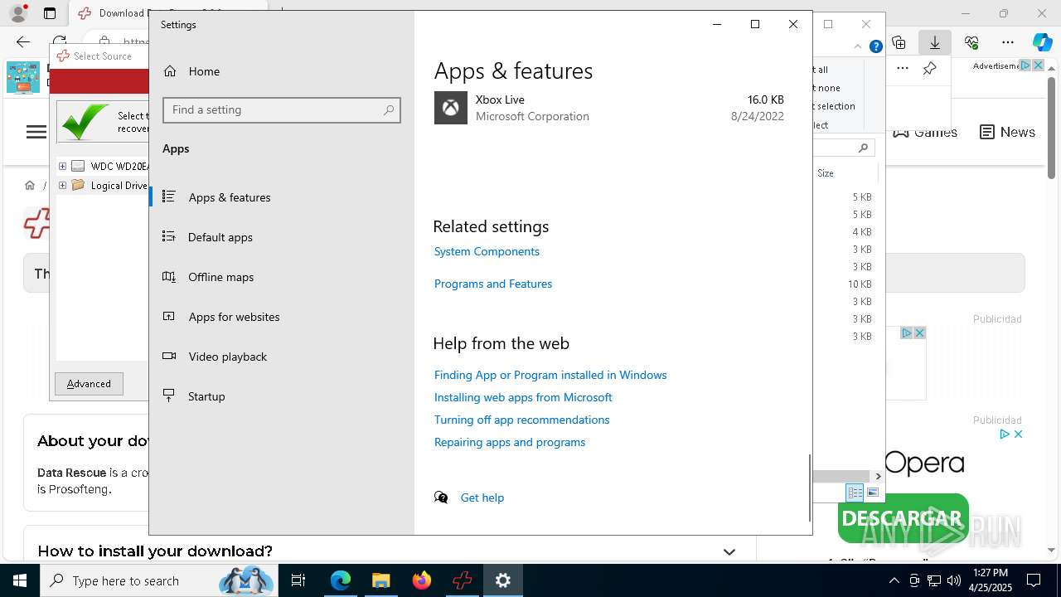1061x597 pixels.
Task: Open Edge Browser essentials heart icon
Action: [971, 42]
